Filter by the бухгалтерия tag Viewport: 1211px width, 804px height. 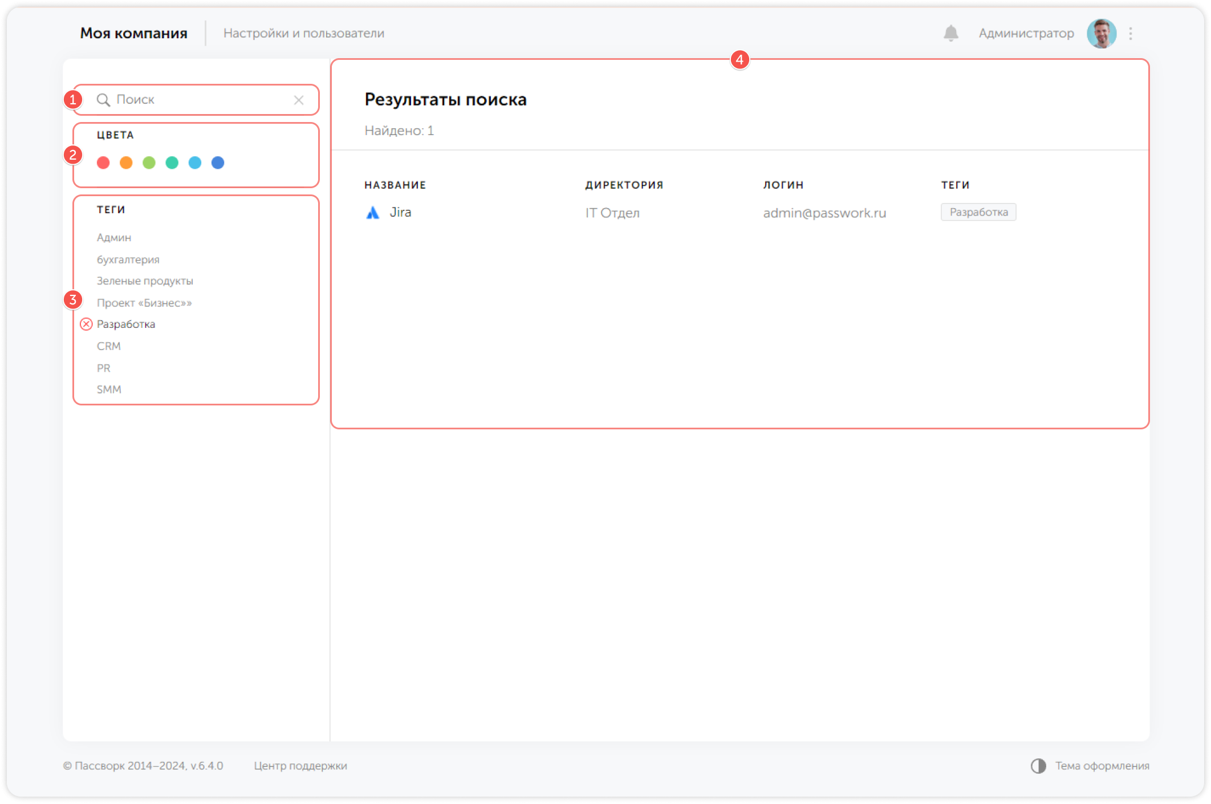pyautogui.click(x=128, y=259)
